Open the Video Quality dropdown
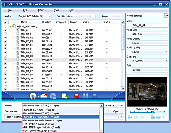Screen dimensions: 171x133 tap(166, 43)
